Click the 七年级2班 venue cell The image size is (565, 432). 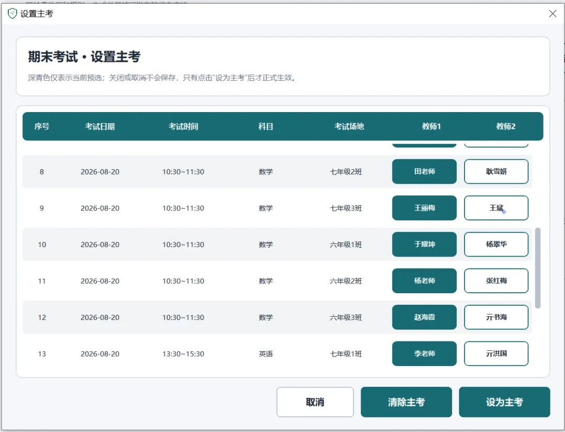(x=346, y=172)
